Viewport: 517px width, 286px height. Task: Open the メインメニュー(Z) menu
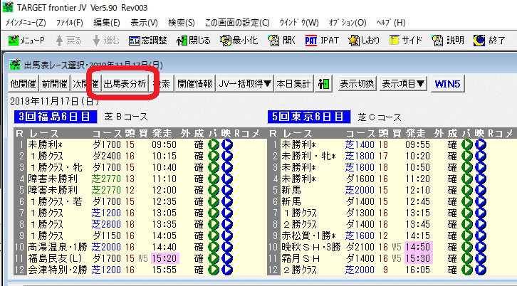[26, 23]
